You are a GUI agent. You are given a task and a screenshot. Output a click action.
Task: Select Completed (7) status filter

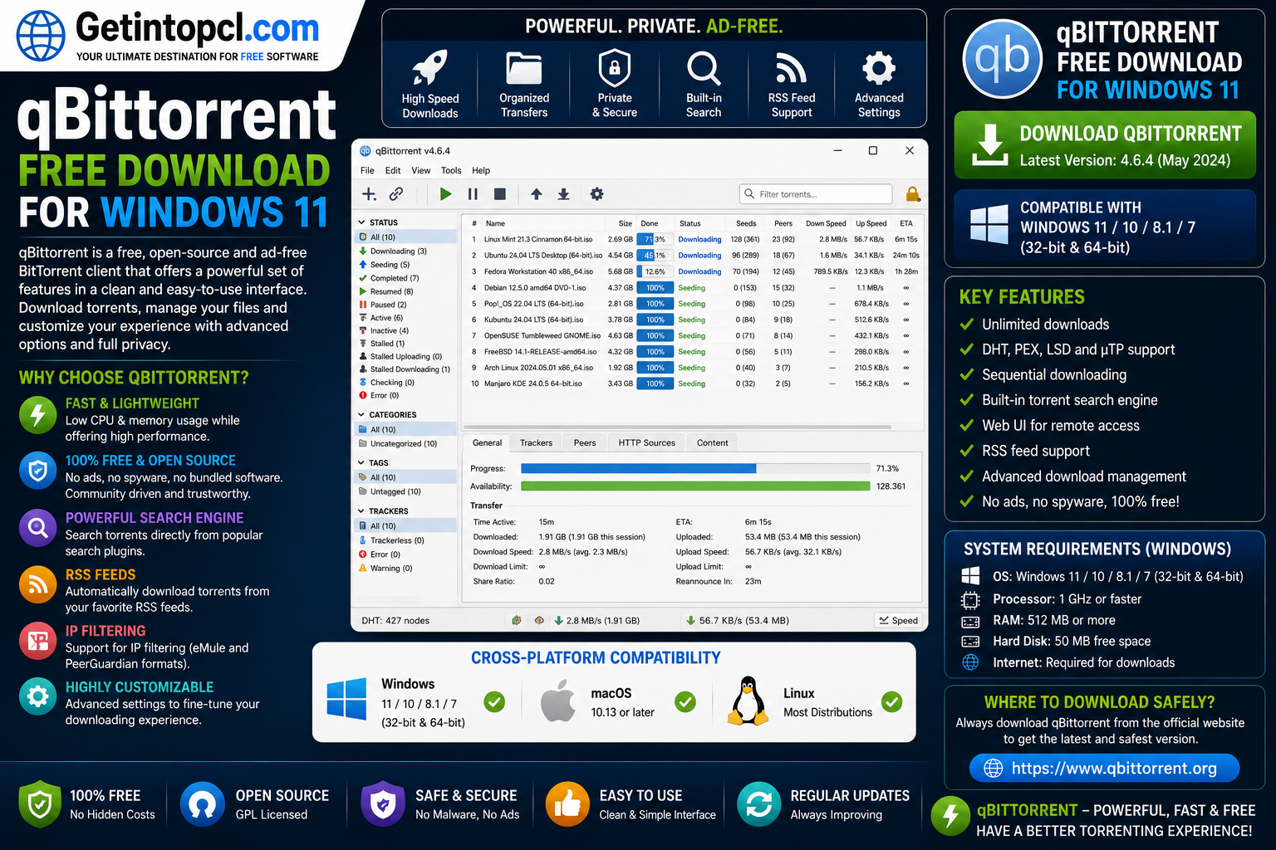[405, 278]
